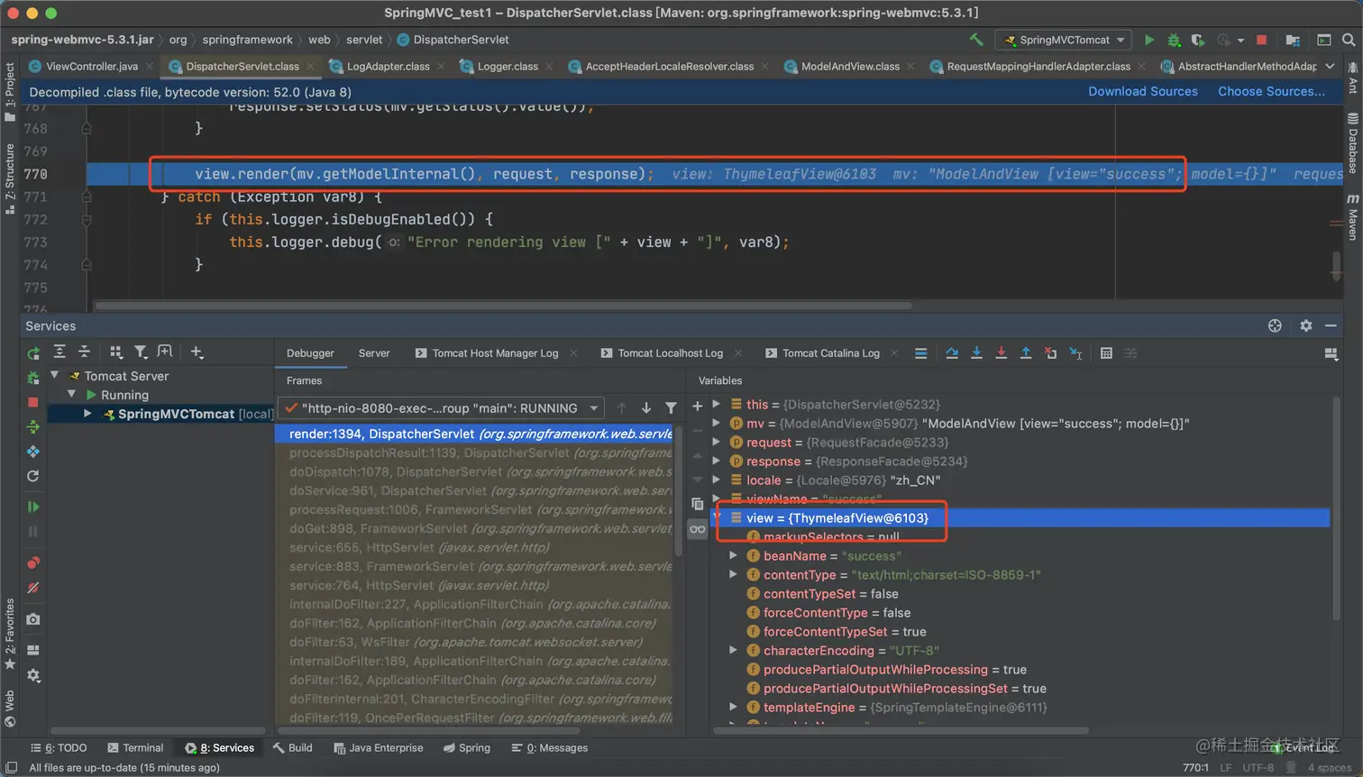The height and width of the screenshot is (777, 1363).
Task: Collapse the Running node in Services
Action: 72,395
